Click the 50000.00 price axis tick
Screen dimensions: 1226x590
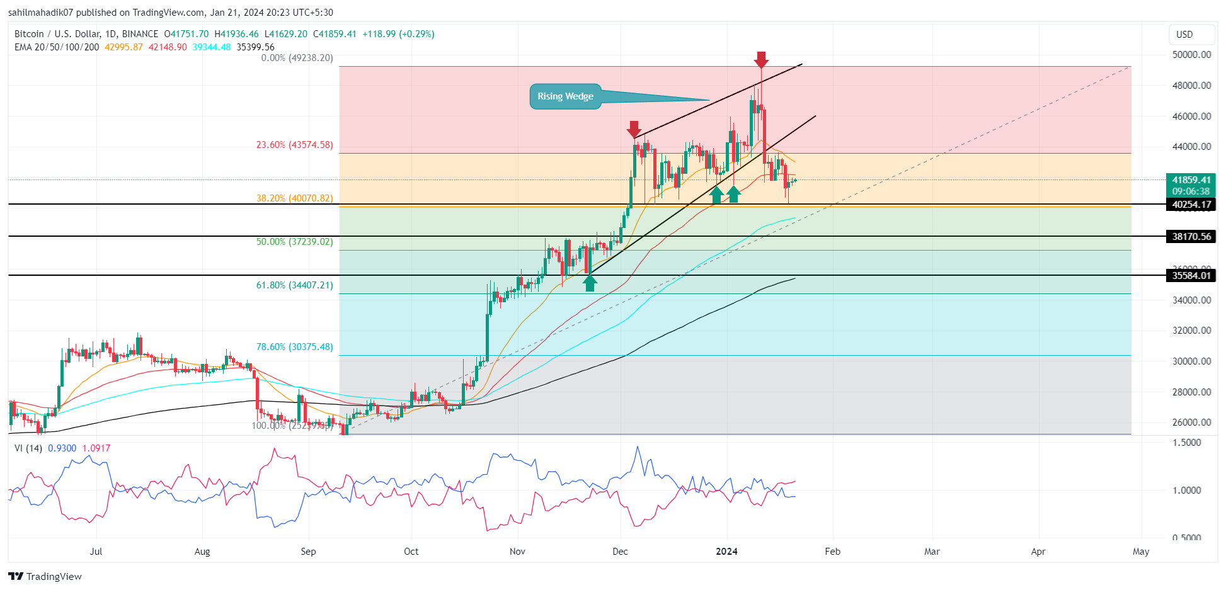click(1191, 55)
